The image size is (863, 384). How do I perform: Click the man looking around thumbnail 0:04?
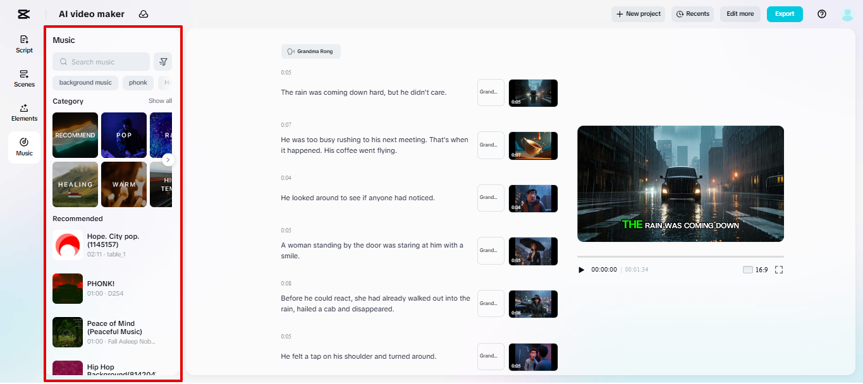pos(533,198)
